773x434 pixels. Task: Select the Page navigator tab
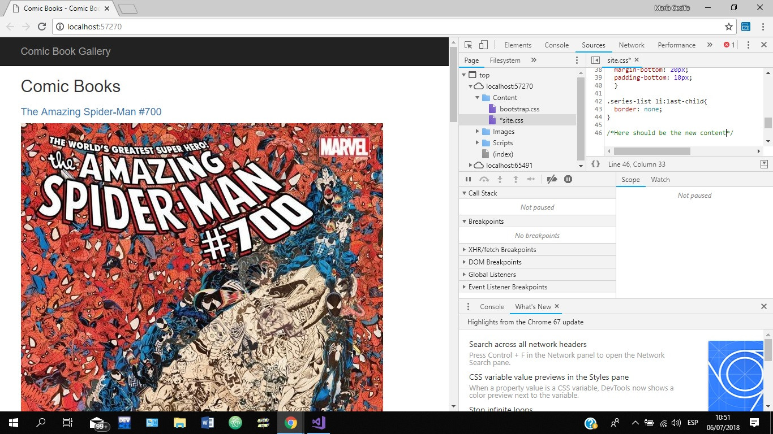[471, 60]
